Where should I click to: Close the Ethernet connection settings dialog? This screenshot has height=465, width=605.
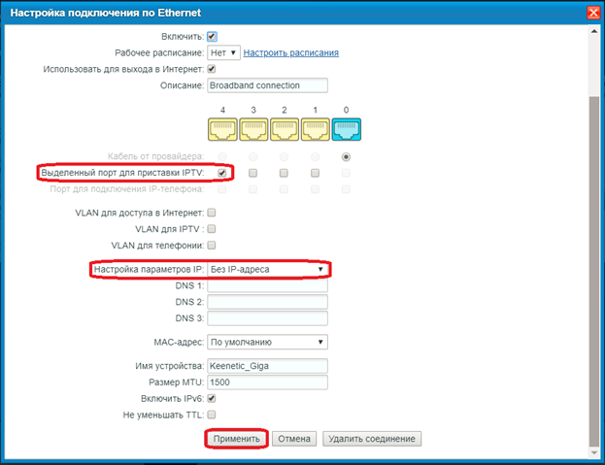click(x=592, y=13)
